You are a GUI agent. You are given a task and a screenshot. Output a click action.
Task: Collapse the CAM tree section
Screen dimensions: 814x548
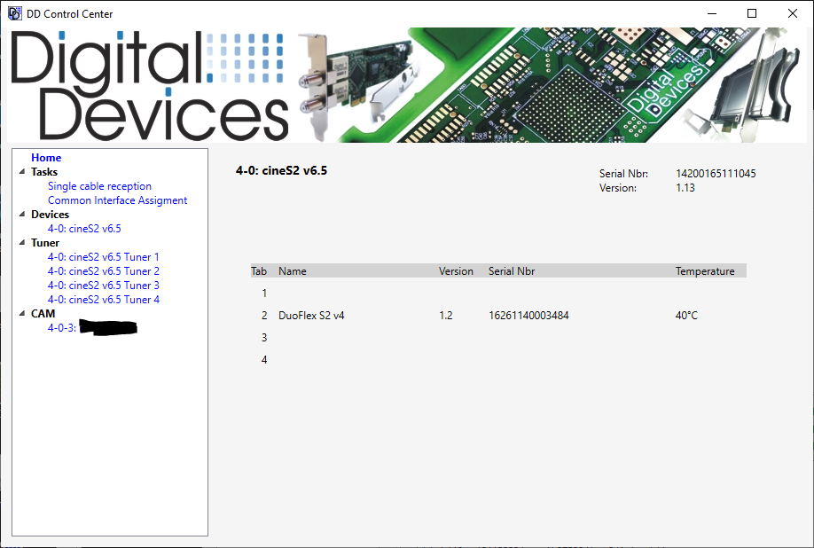21,314
